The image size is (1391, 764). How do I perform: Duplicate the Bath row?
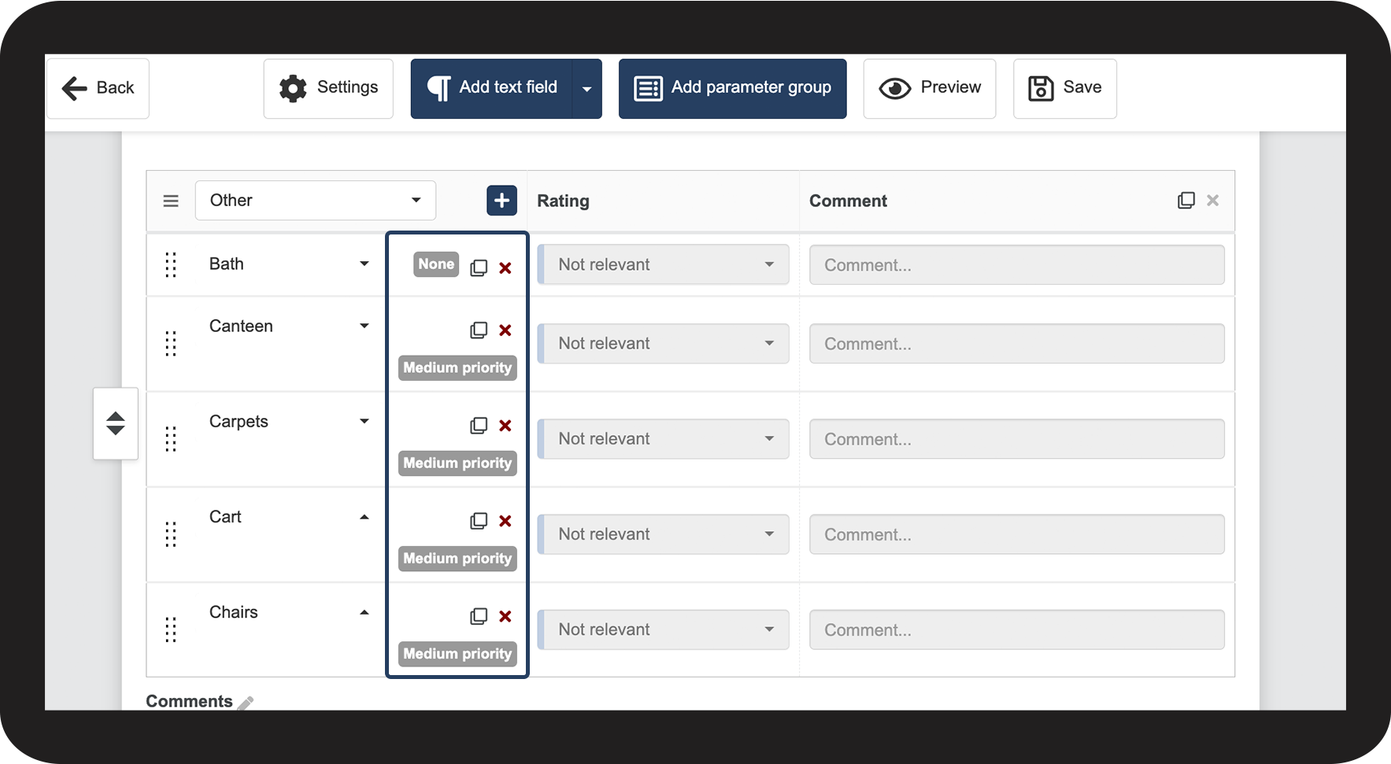click(x=479, y=268)
